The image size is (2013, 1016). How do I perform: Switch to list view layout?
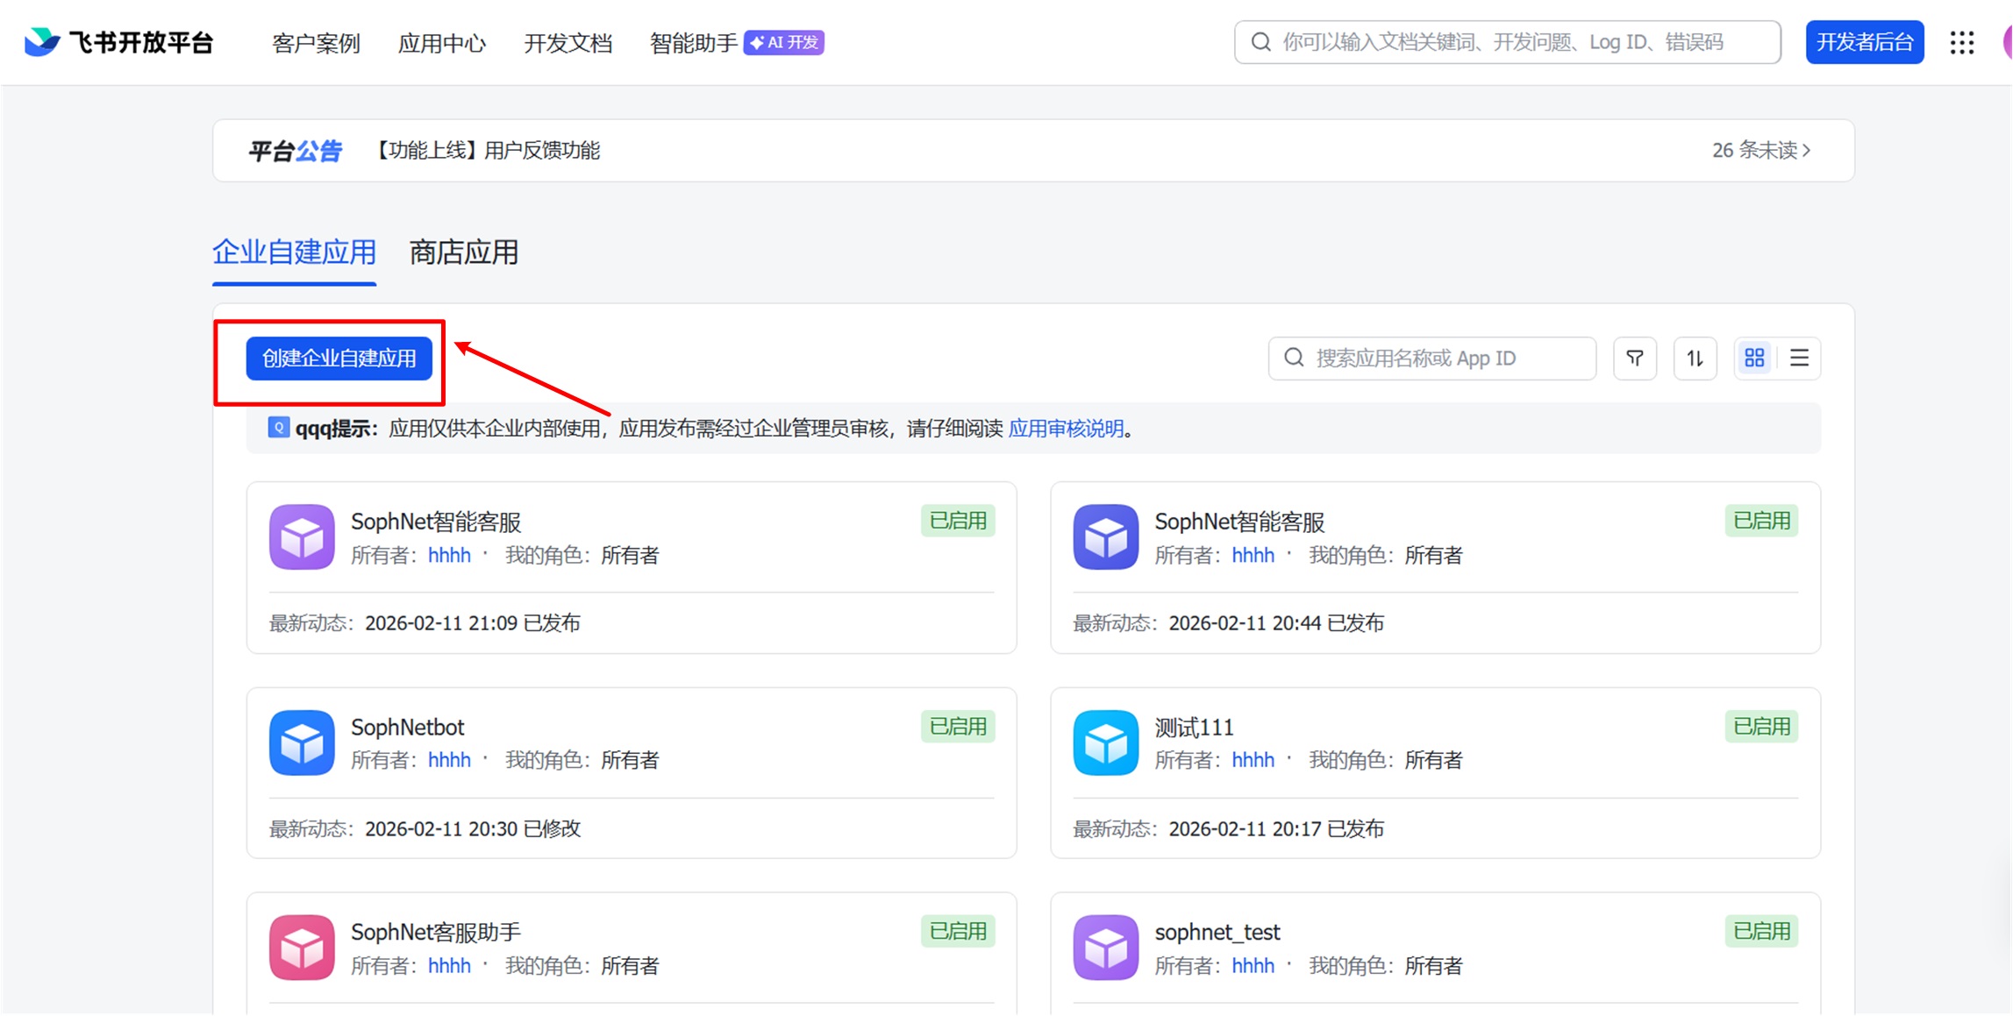(x=1799, y=358)
